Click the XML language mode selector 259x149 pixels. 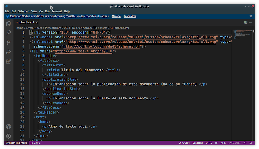click(223, 143)
